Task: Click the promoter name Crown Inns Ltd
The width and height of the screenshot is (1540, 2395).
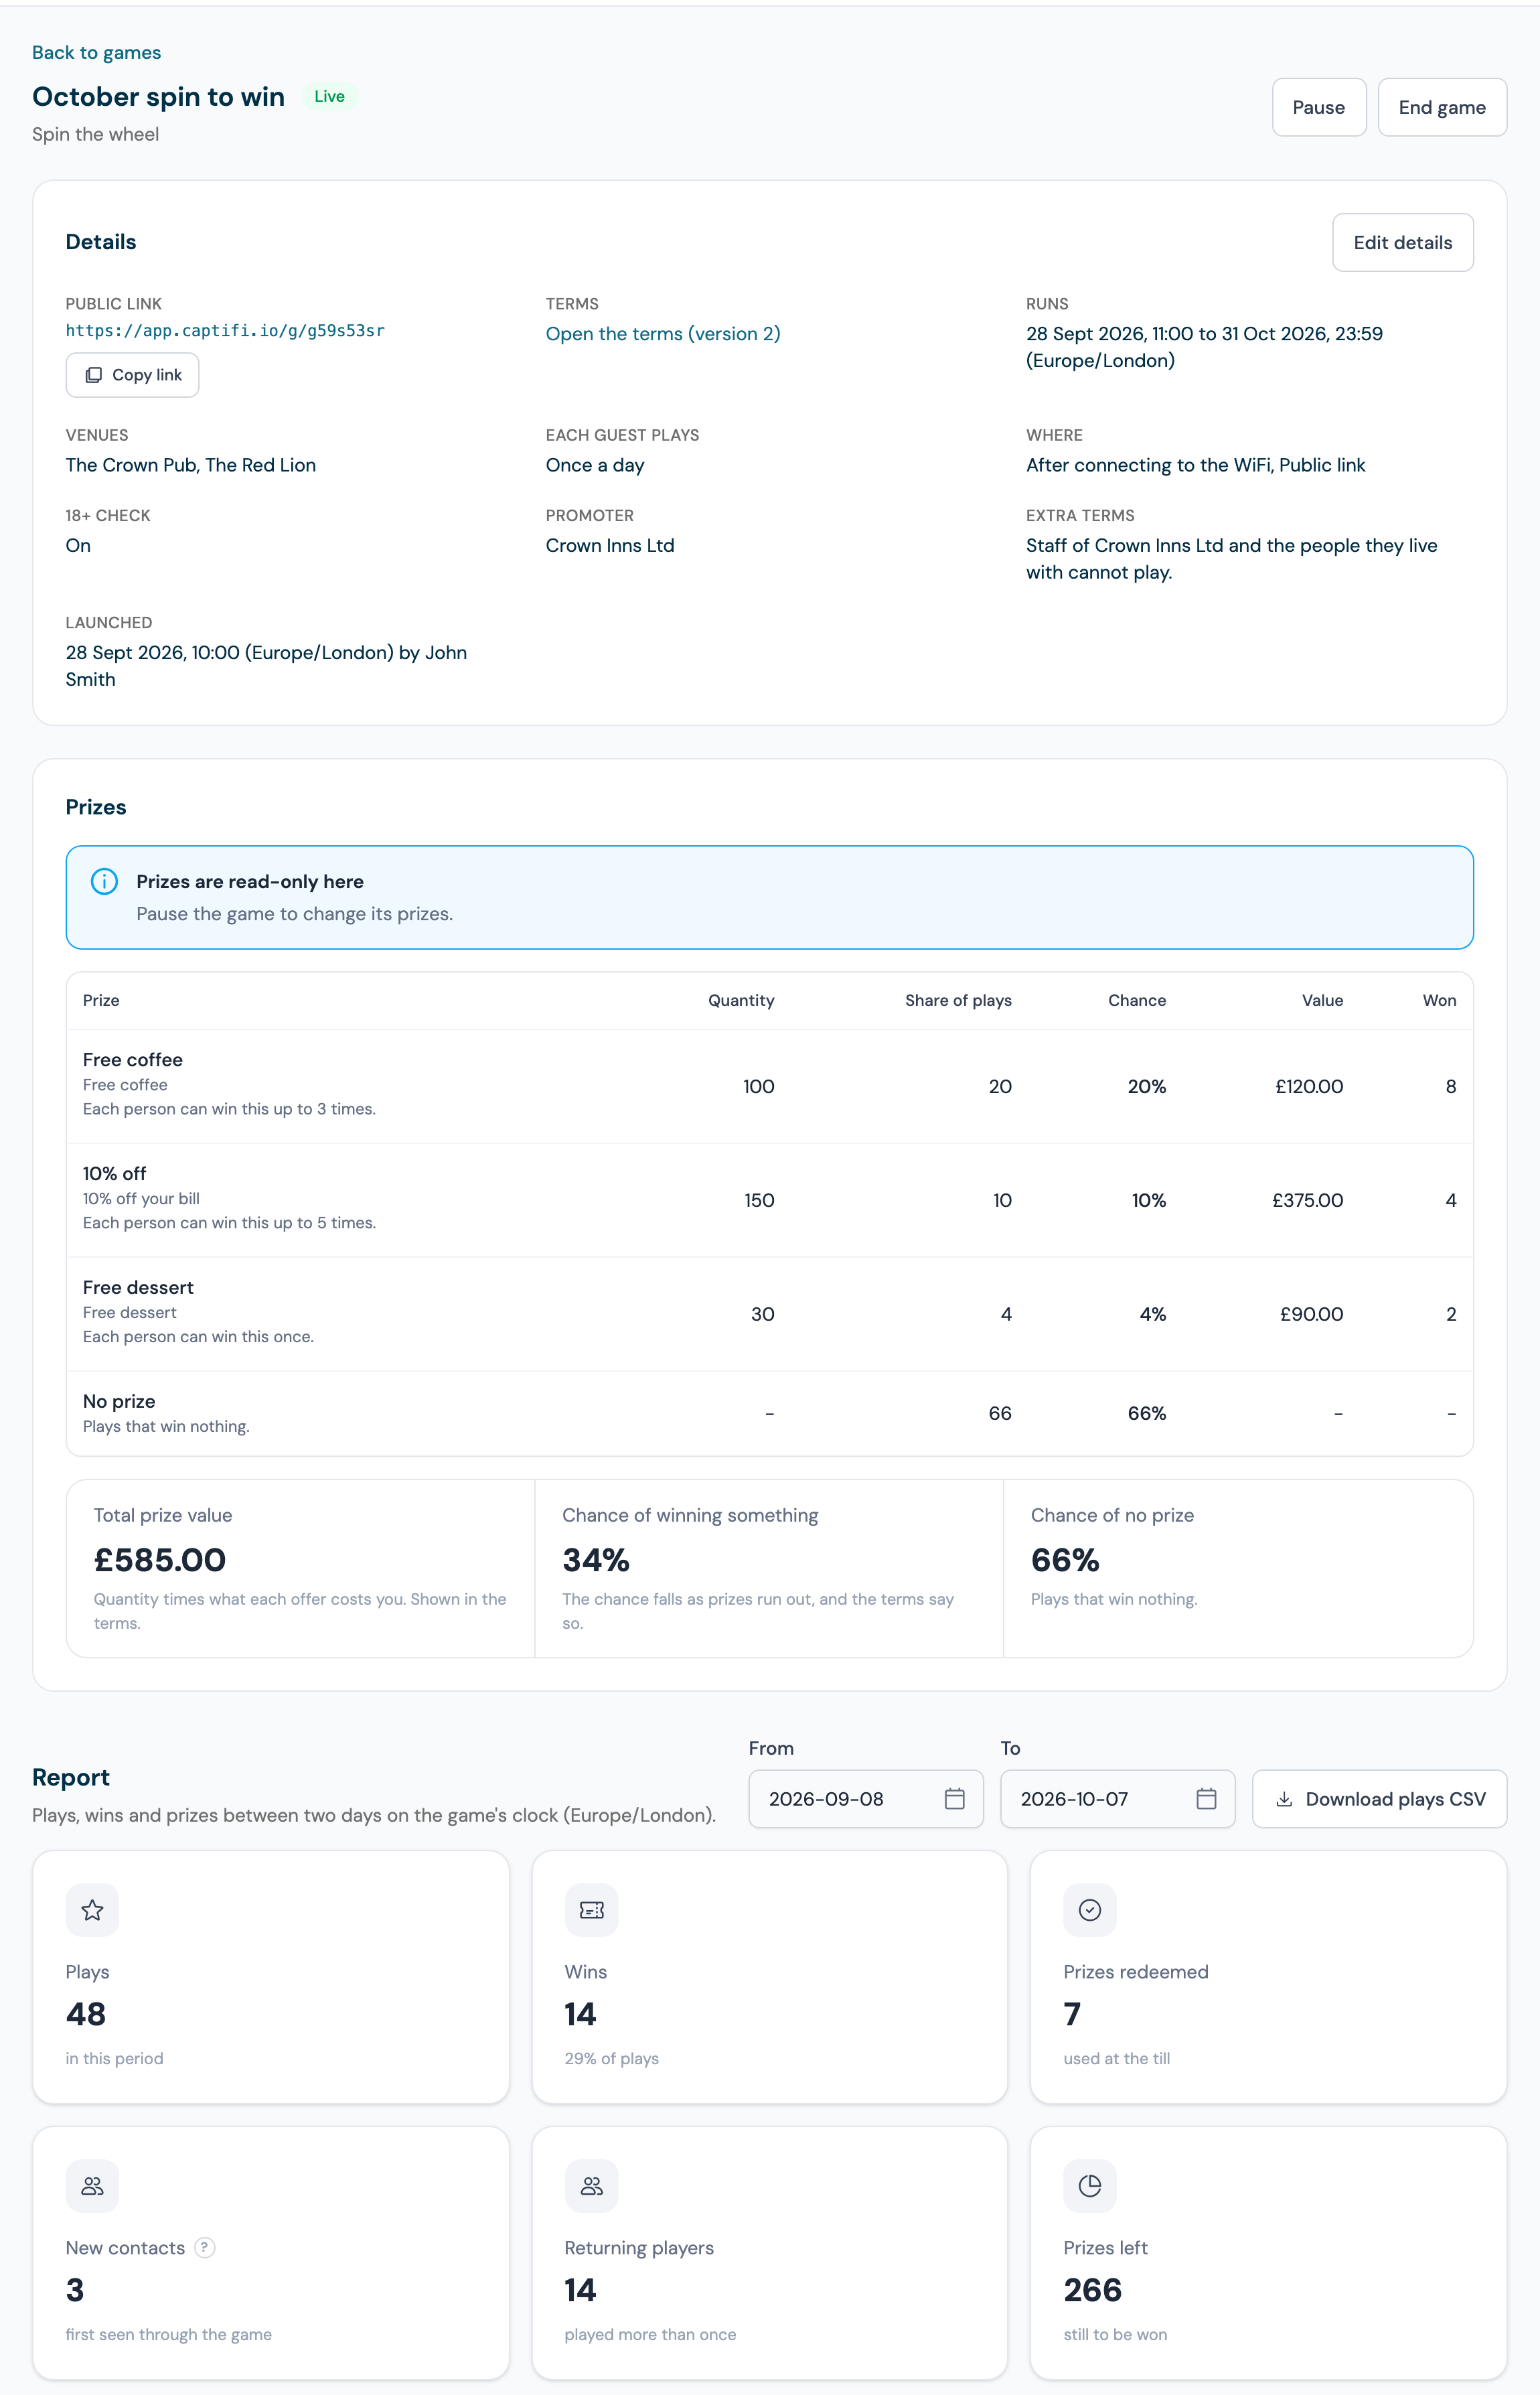Action: 610,545
